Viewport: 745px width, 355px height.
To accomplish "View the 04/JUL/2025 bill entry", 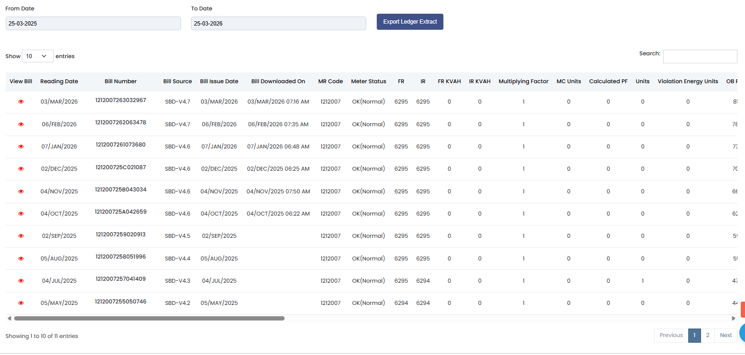I will [x=21, y=281].
